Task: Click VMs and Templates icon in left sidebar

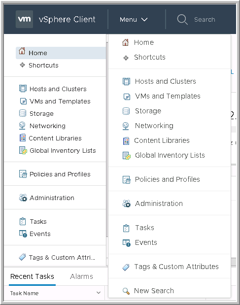Action: coord(23,101)
